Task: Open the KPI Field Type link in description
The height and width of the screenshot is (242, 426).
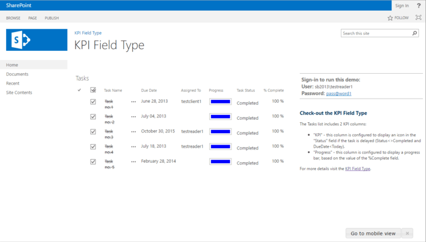Action: click(357, 169)
